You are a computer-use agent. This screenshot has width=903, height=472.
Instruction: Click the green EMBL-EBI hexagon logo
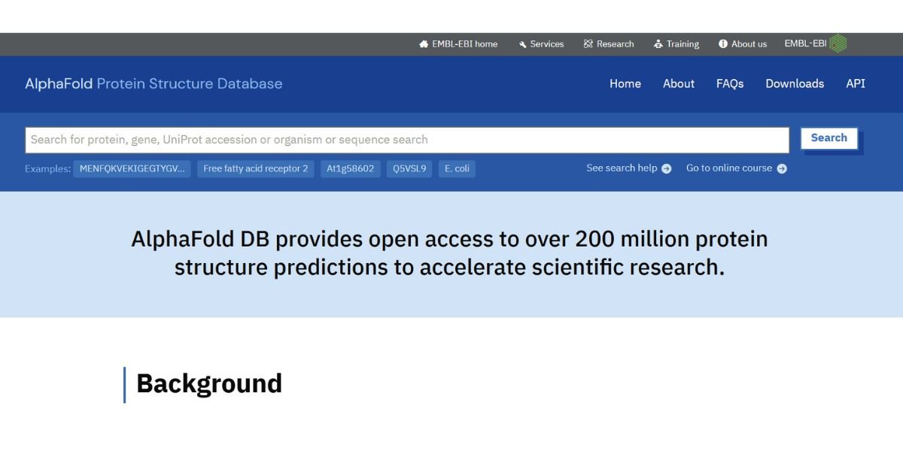coord(838,43)
